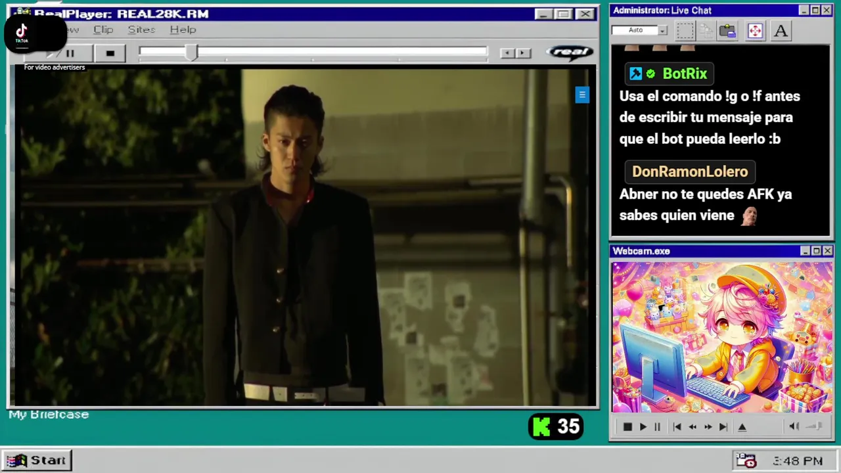Minimize the Live Chat window
Viewport: 841px width, 473px height.
[x=804, y=11]
